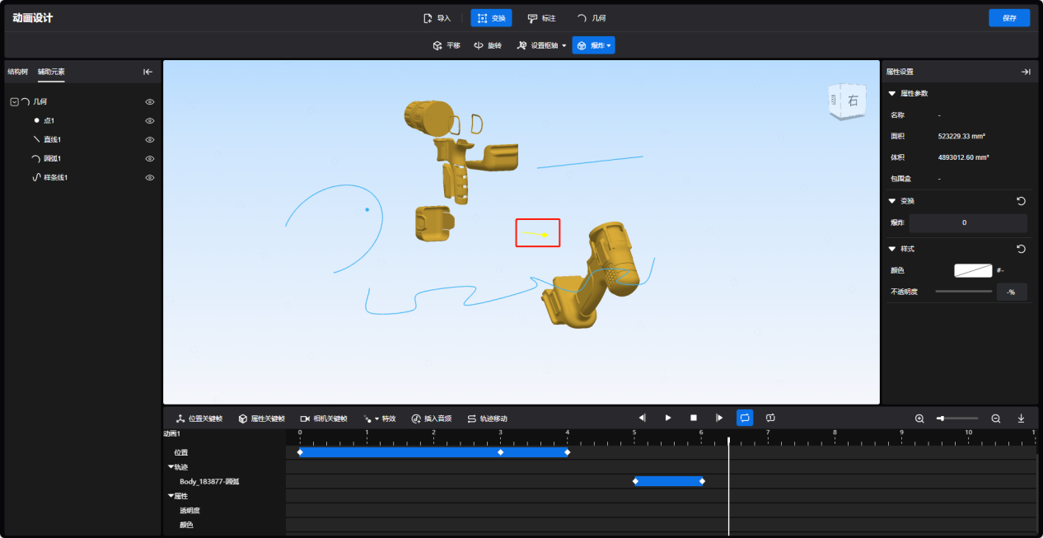This screenshot has width=1043, height=538.
Task: Collapse the 几何 tree node
Action: click(x=14, y=102)
